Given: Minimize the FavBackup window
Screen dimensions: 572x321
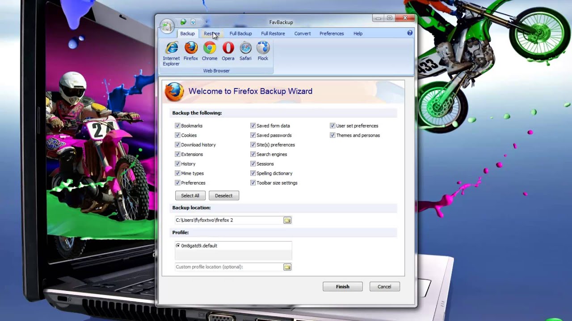Looking at the screenshot, I should point(379,18).
